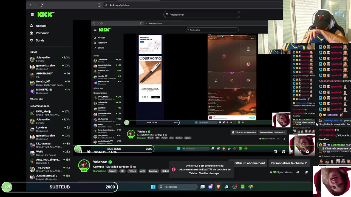Open JustinBarretteTV recommended channel
This screenshot has width=351, height=197.
[50, 177]
